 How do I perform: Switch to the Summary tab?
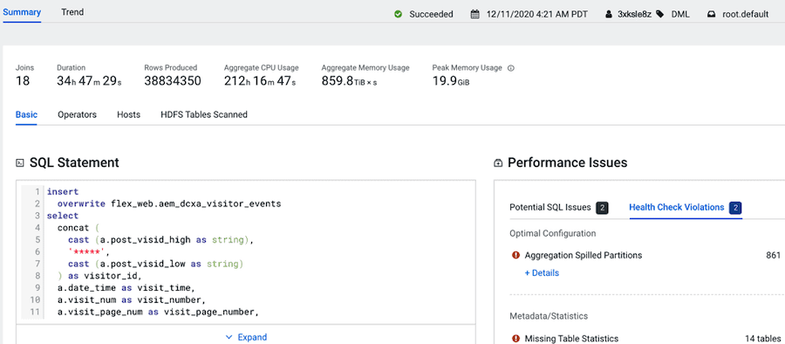point(22,12)
